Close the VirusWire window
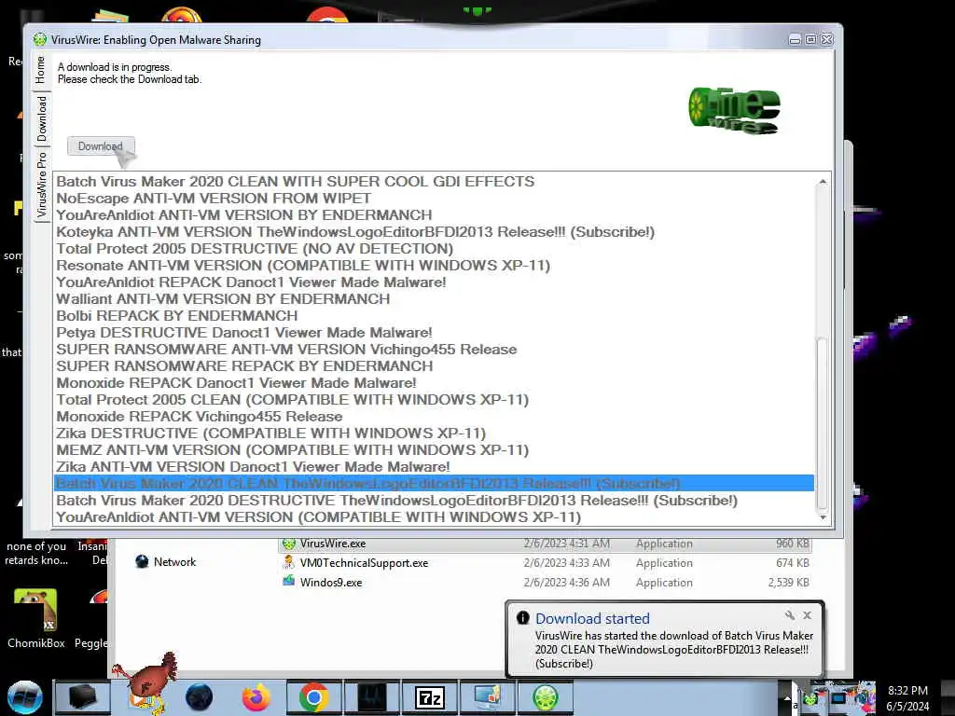 826,39
